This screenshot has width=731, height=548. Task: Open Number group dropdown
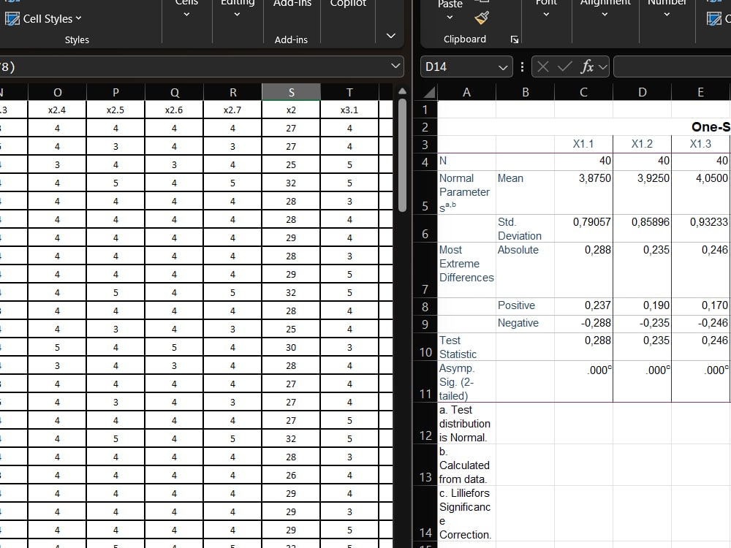pos(667,15)
